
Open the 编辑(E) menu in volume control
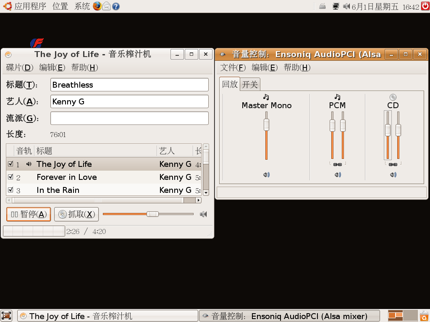(x=265, y=68)
